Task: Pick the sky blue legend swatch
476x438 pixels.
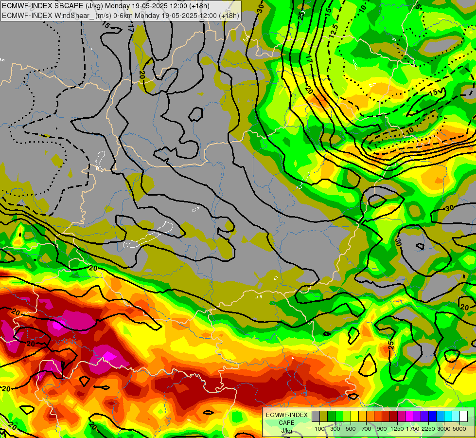Action: [441, 416]
